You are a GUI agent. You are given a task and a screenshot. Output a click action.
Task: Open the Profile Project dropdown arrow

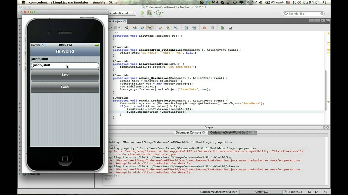(x=163, y=13)
